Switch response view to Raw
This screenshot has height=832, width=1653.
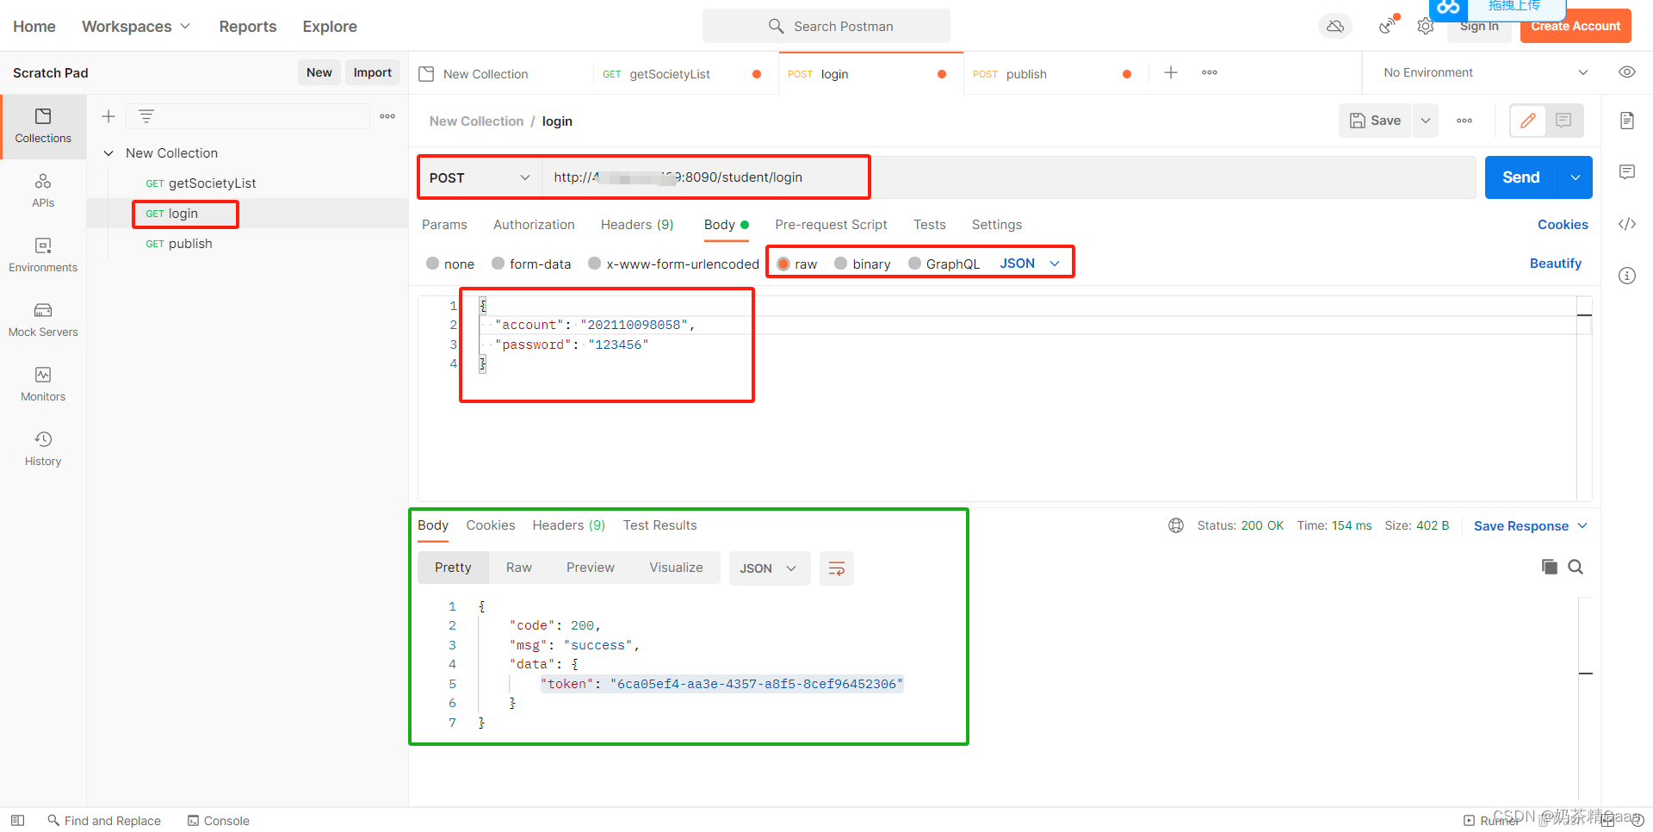(519, 568)
